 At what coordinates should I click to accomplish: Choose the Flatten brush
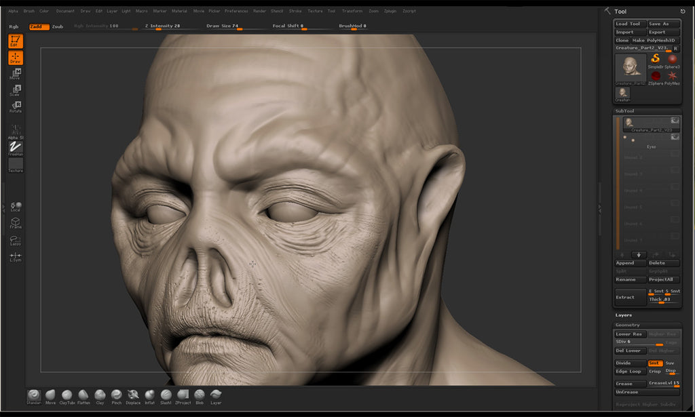(83, 395)
